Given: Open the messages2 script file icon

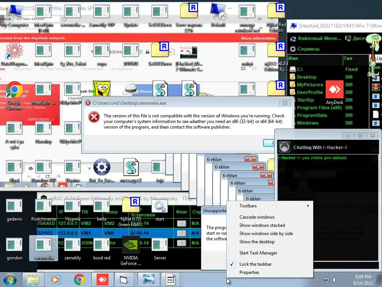Looking at the screenshot, I should pos(131,170).
